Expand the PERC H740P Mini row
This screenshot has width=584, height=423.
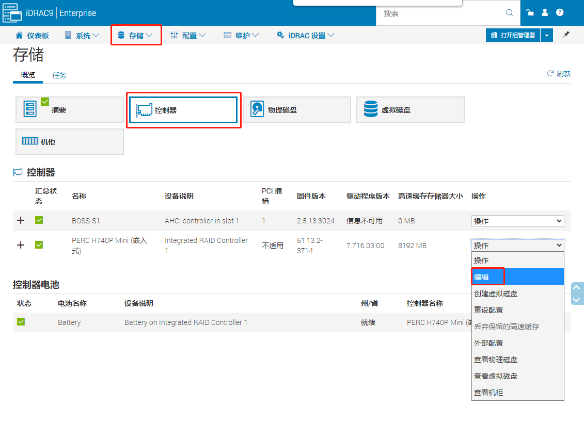tap(21, 245)
